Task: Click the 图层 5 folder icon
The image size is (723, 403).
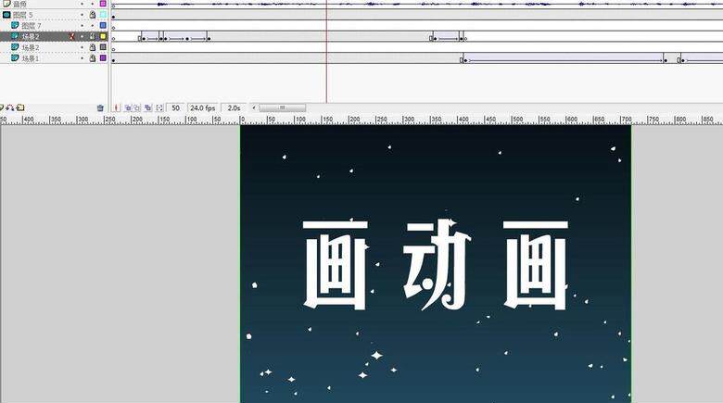Action: (6, 15)
